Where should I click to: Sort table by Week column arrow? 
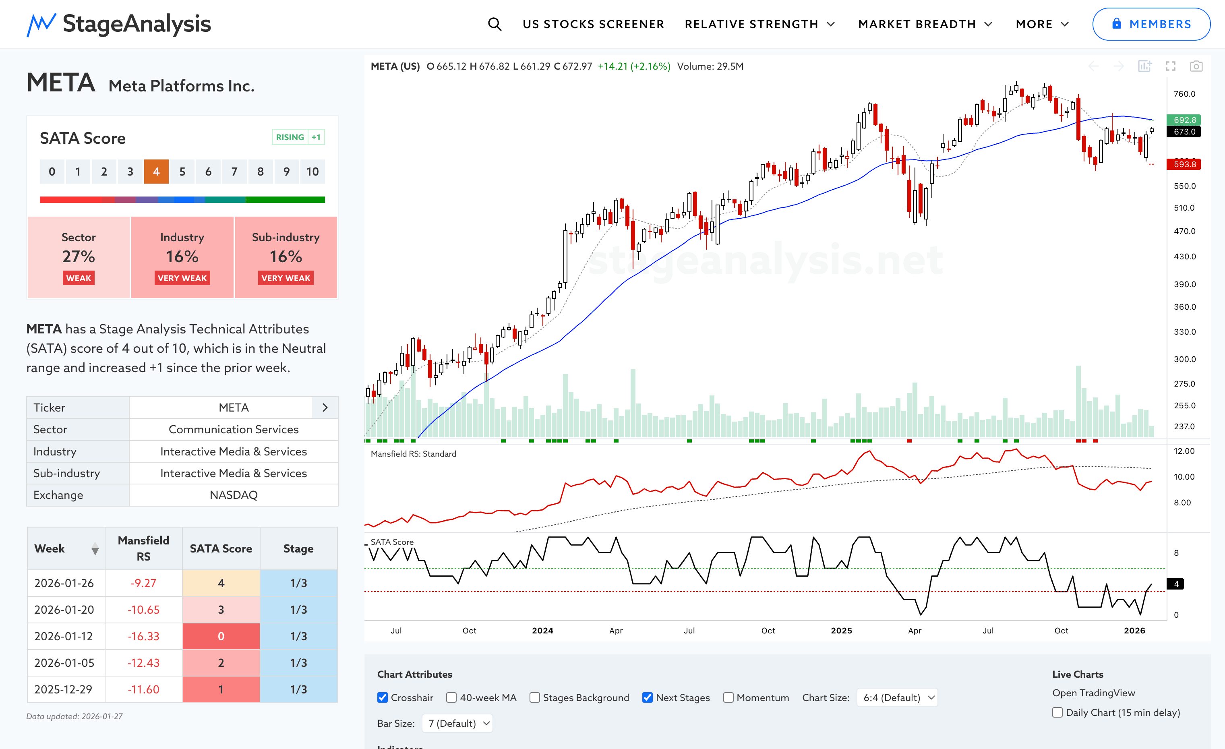pyautogui.click(x=95, y=549)
